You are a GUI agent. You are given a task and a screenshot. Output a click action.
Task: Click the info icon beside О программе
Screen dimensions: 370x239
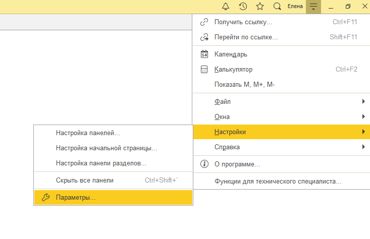coord(204,164)
